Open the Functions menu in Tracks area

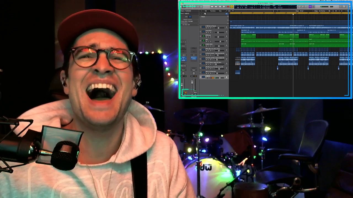point(213,11)
